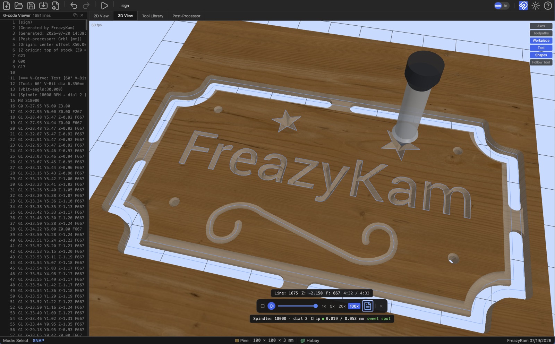Click 'FreazyKam 07/19/2026' in status bar
This screenshot has height=344, width=555.
[529, 341]
